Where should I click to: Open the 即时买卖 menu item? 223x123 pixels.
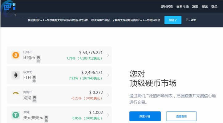click(167, 6)
